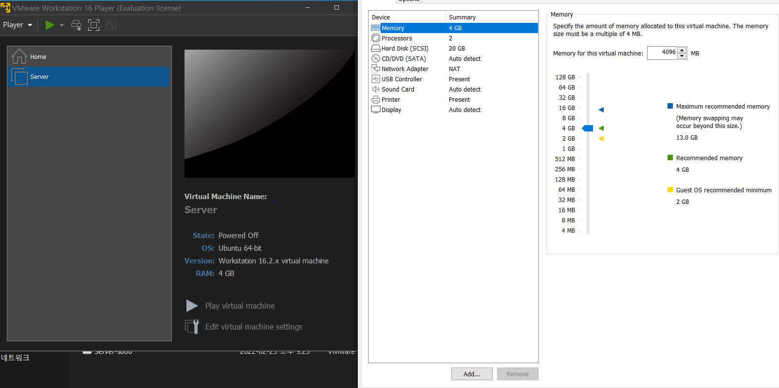
Task: Click the green recommended memory marker
Action: coord(601,129)
